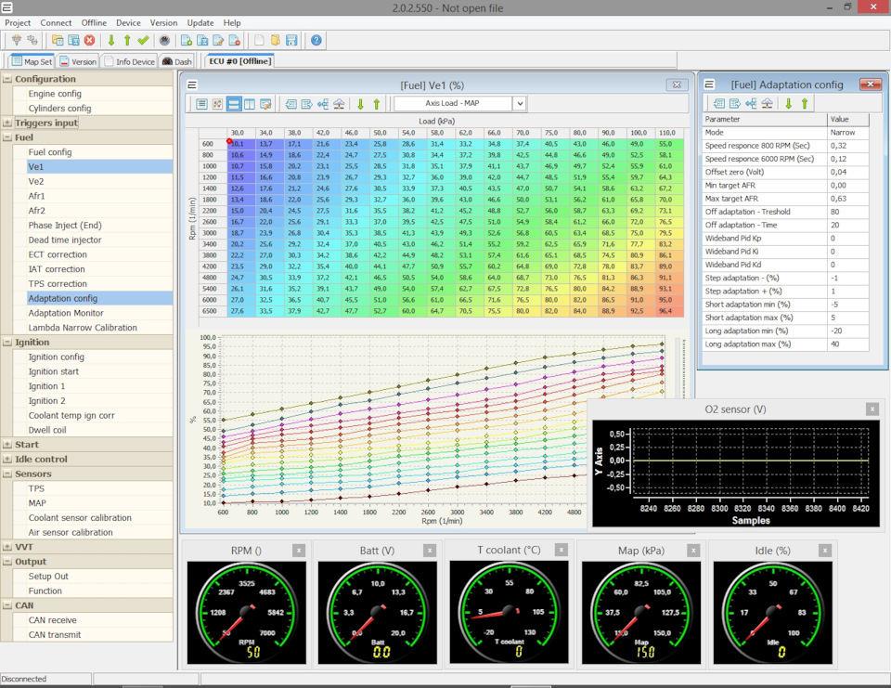Switch to the Version tab
Screen dimensions: 891x688
pyautogui.click(x=78, y=61)
